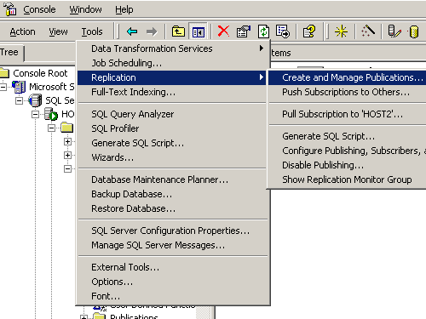Select Push Subscriptions to Others menu item

point(347,92)
